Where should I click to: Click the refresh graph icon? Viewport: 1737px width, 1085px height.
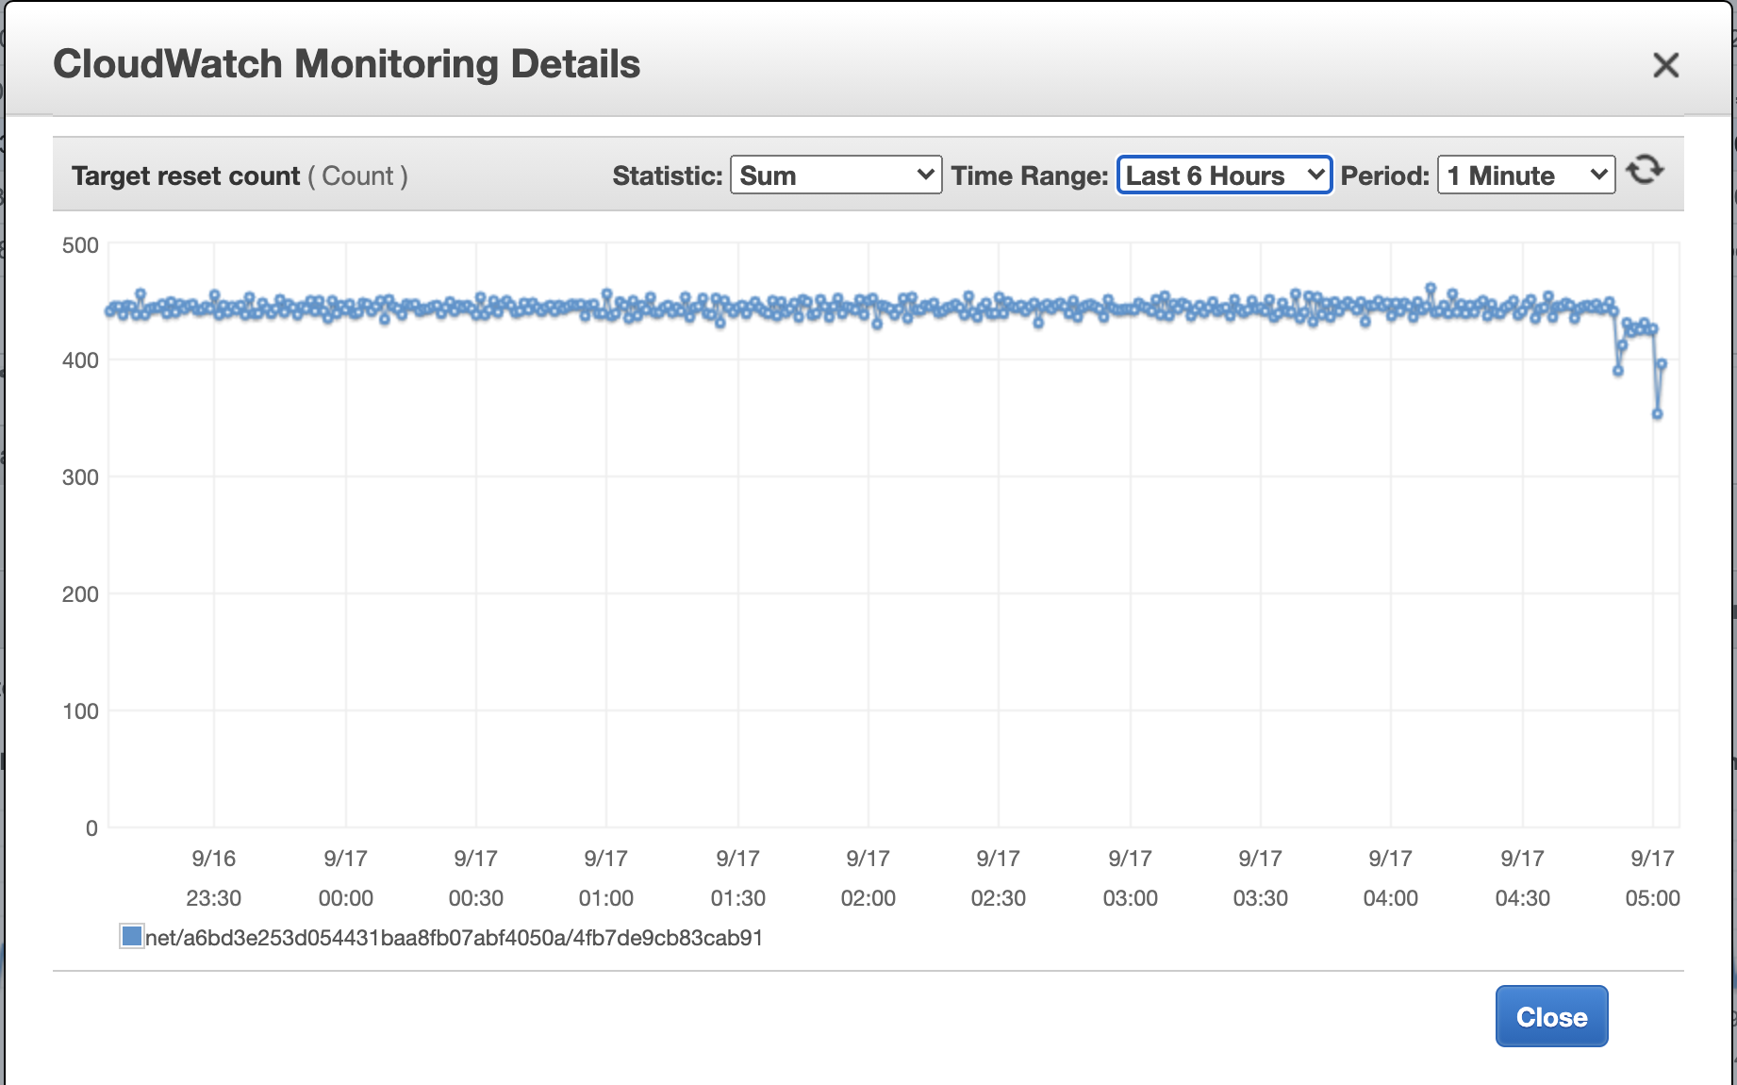tap(1646, 171)
